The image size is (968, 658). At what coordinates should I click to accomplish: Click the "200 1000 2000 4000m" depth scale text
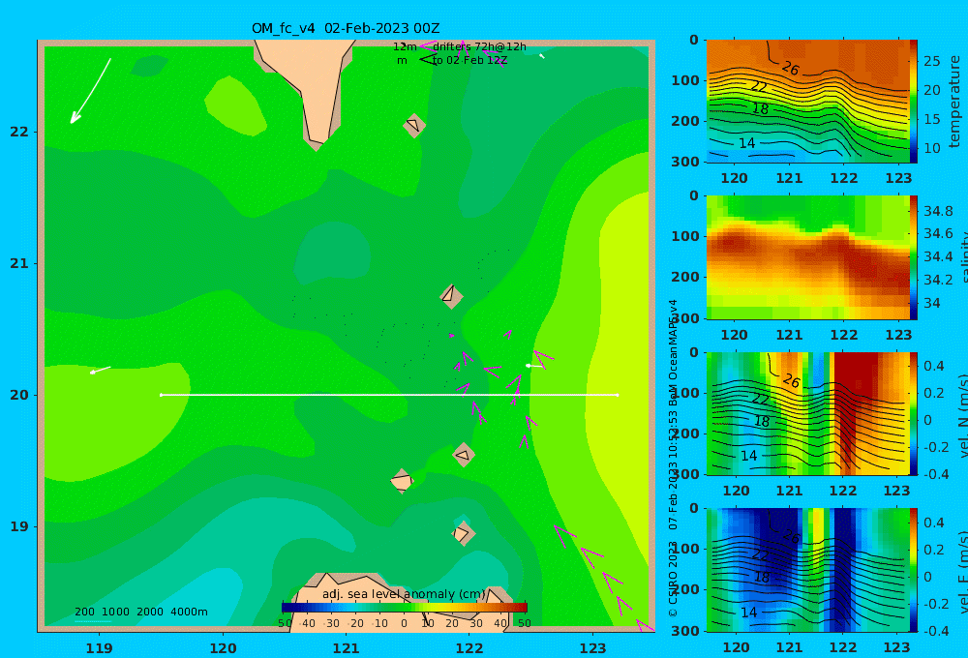click(140, 612)
